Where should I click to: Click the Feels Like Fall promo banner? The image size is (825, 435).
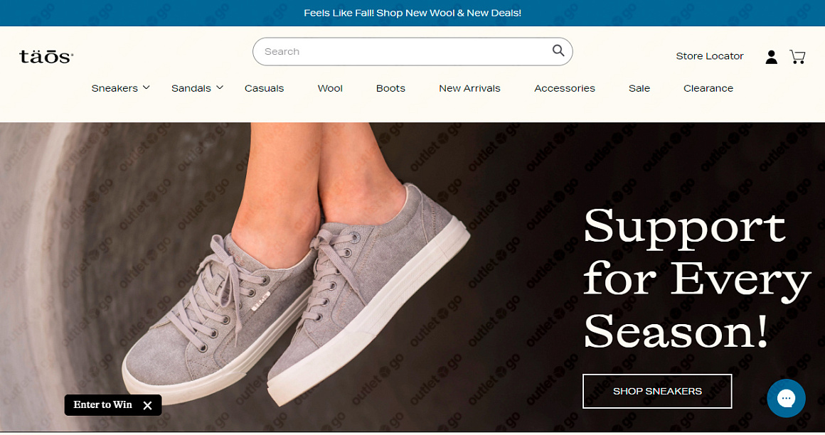tap(412, 13)
